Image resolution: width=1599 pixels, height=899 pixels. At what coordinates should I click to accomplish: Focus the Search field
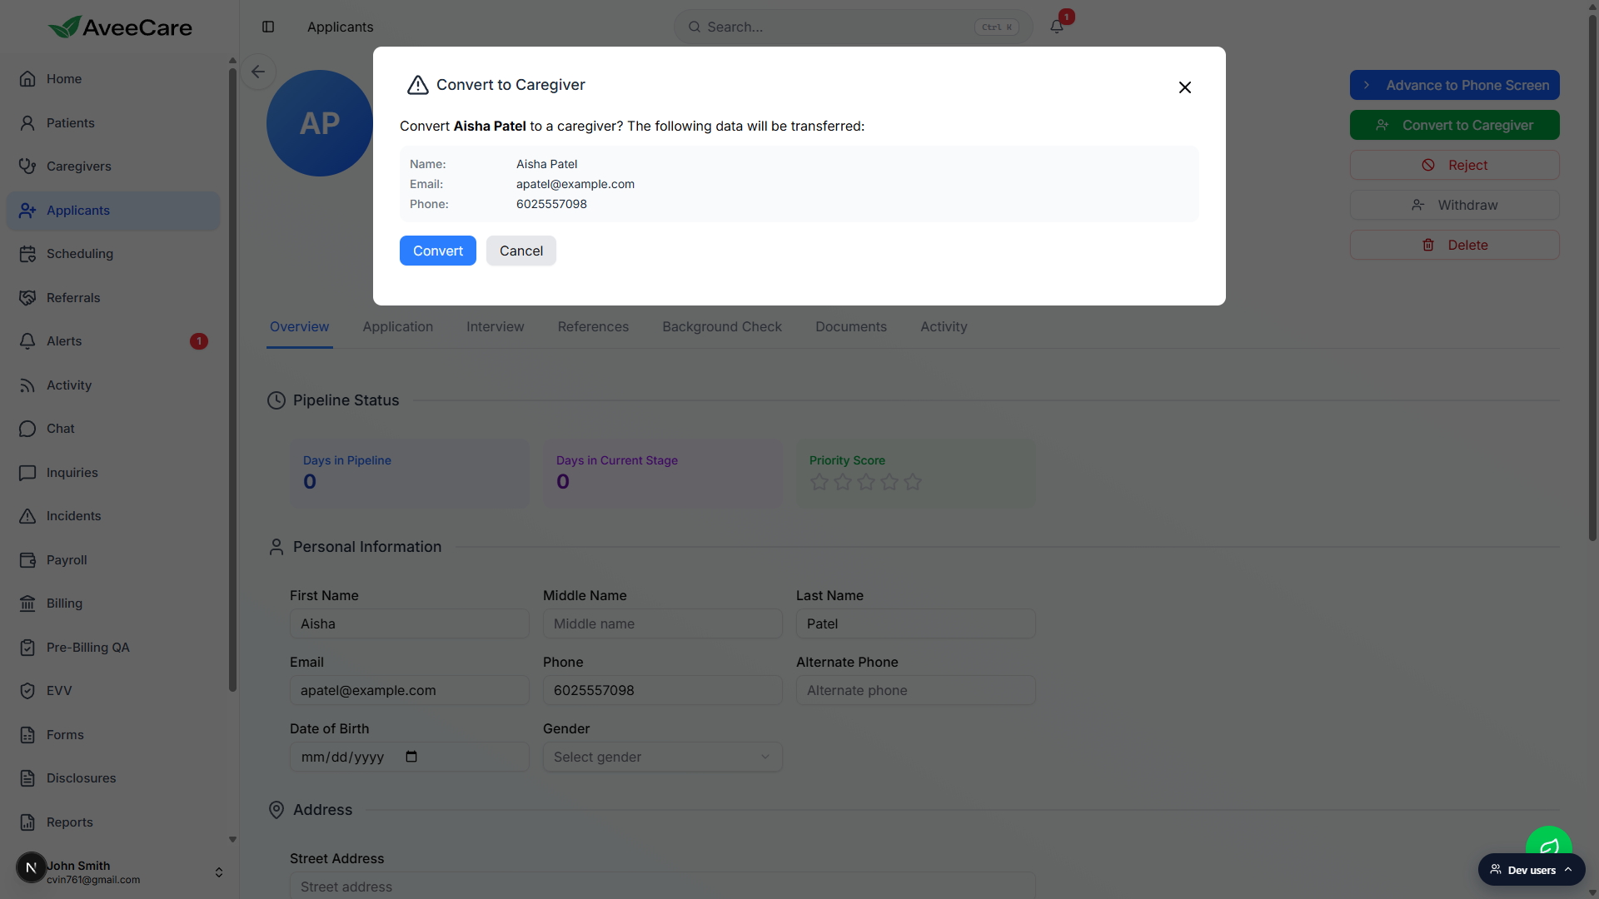click(x=854, y=27)
